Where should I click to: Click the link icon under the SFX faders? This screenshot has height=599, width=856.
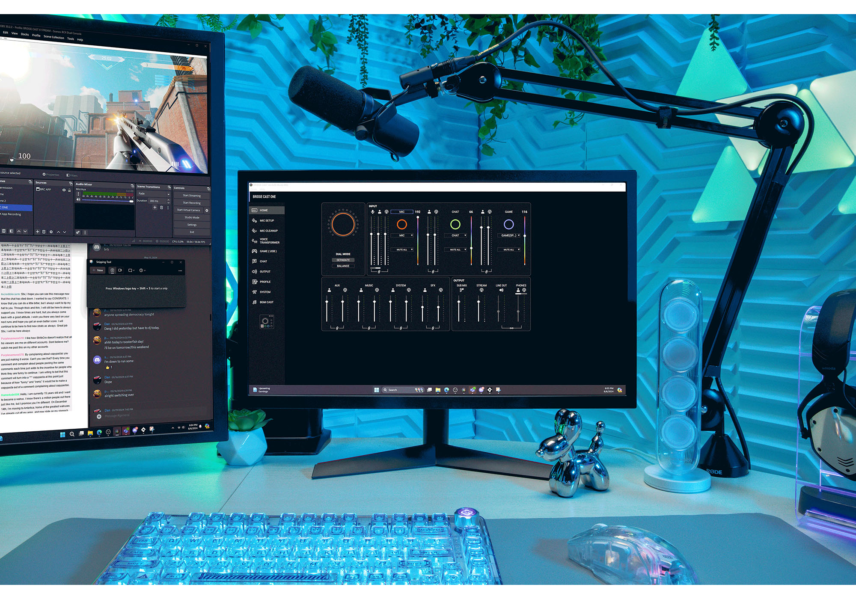[433, 328]
